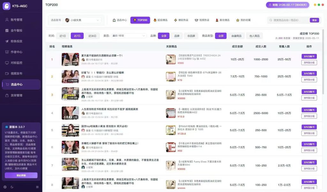The width and height of the screenshot is (327, 192).
Task: Toggle dark mode with the moon icon
Action: click(x=12, y=187)
